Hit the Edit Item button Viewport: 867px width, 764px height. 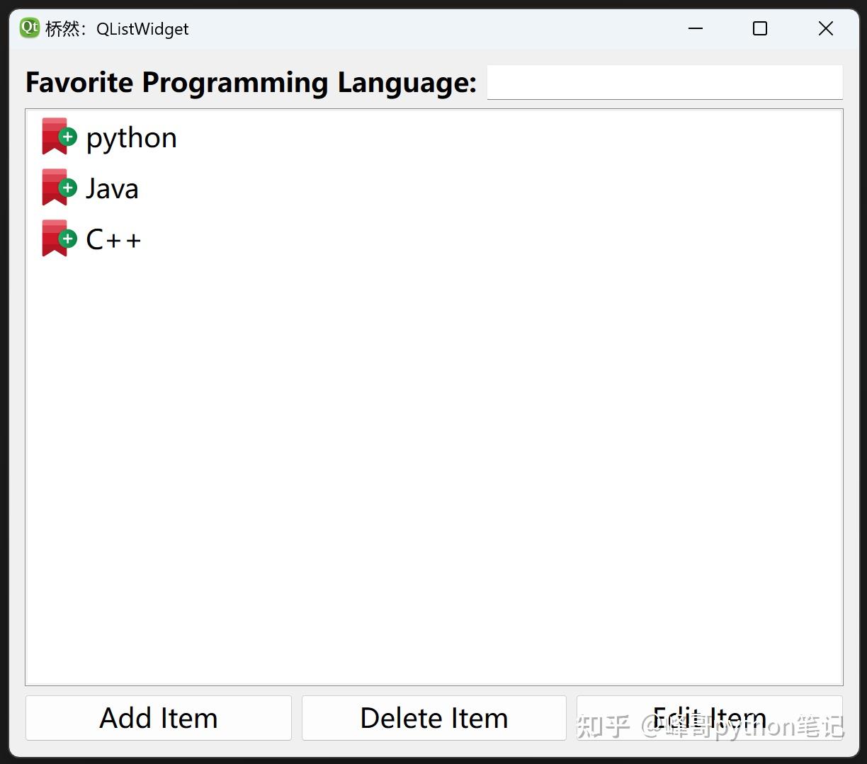coord(709,718)
